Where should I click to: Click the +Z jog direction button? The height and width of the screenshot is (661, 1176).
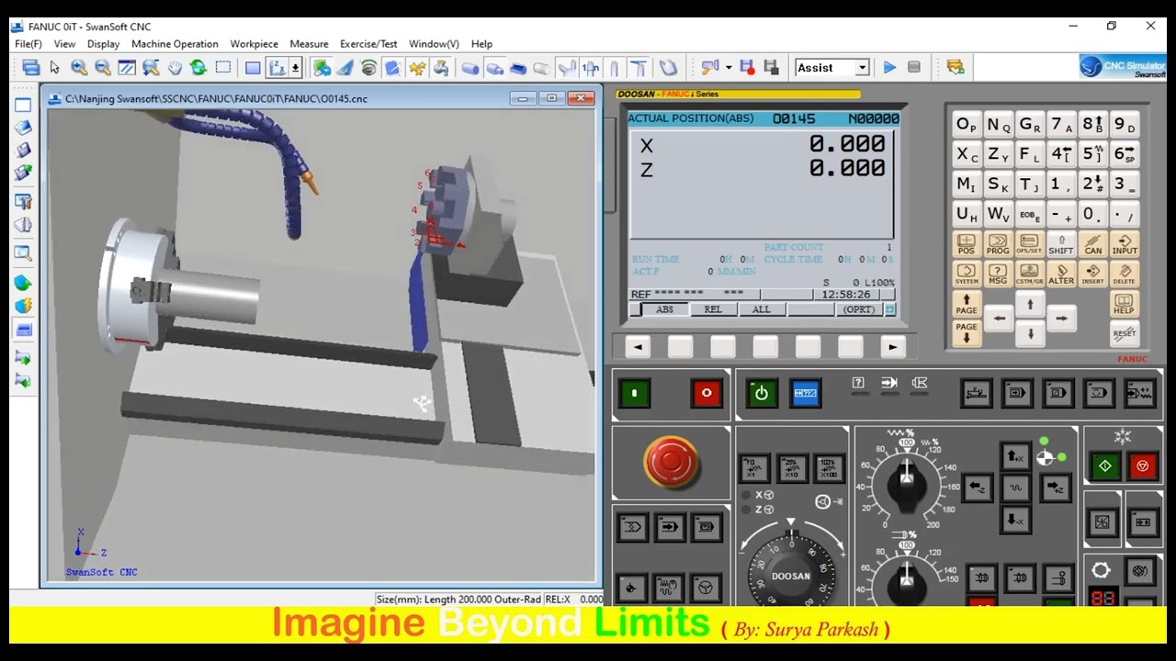[x=1057, y=487]
